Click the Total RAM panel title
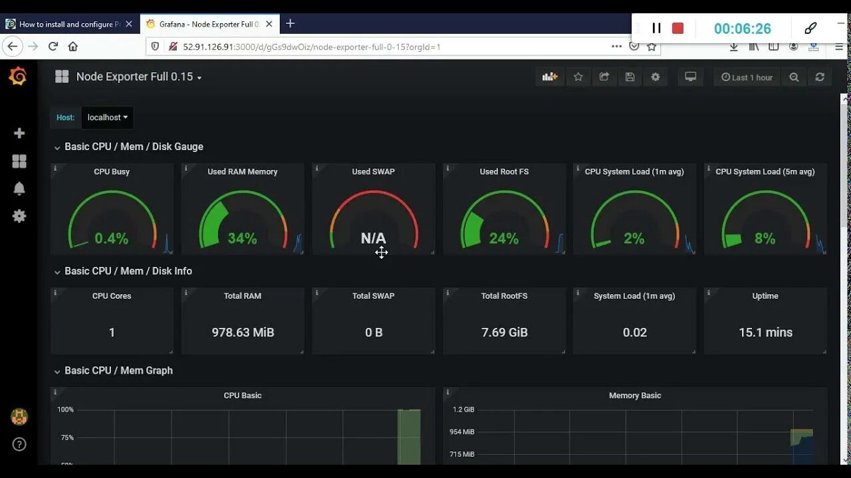The image size is (851, 478). 243,296
